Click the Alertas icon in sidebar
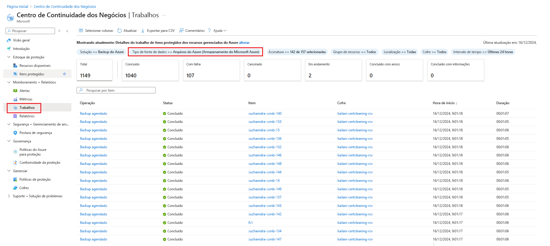 click(x=15, y=91)
